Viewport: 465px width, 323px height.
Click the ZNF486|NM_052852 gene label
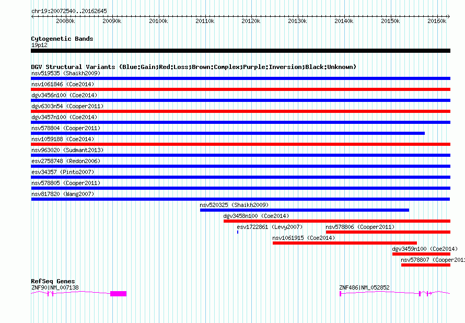point(365,287)
